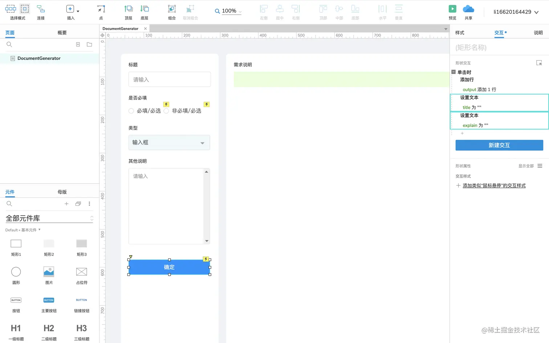Click the textarea scrollbar down arrow
Image resolution: width=549 pixels, height=343 pixels.
(207, 241)
